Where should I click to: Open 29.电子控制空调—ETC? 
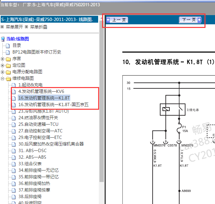click(x=40, y=137)
